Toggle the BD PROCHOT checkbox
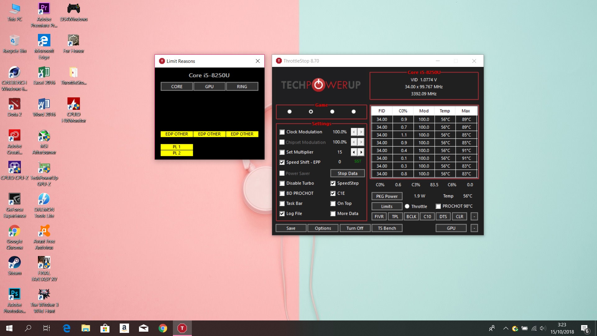Image resolution: width=597 pixels, height=336 pixels. [282, 193]
